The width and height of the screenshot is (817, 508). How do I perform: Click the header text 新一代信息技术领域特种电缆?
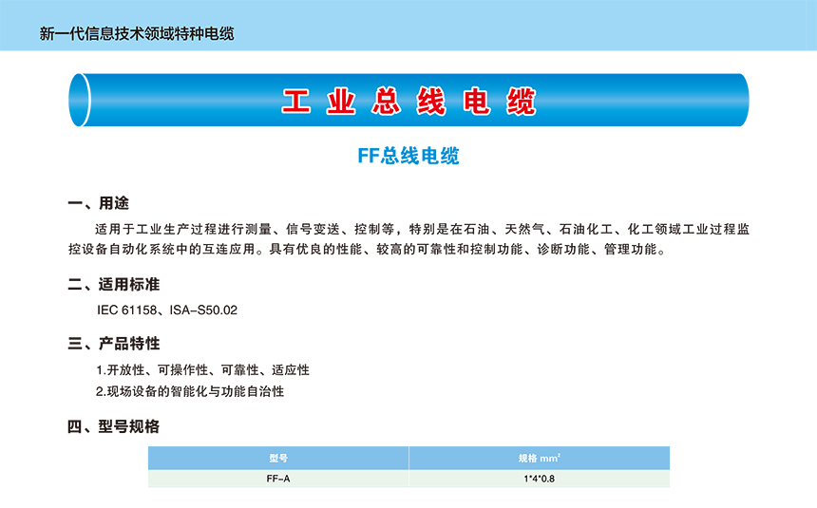(137, 33)
